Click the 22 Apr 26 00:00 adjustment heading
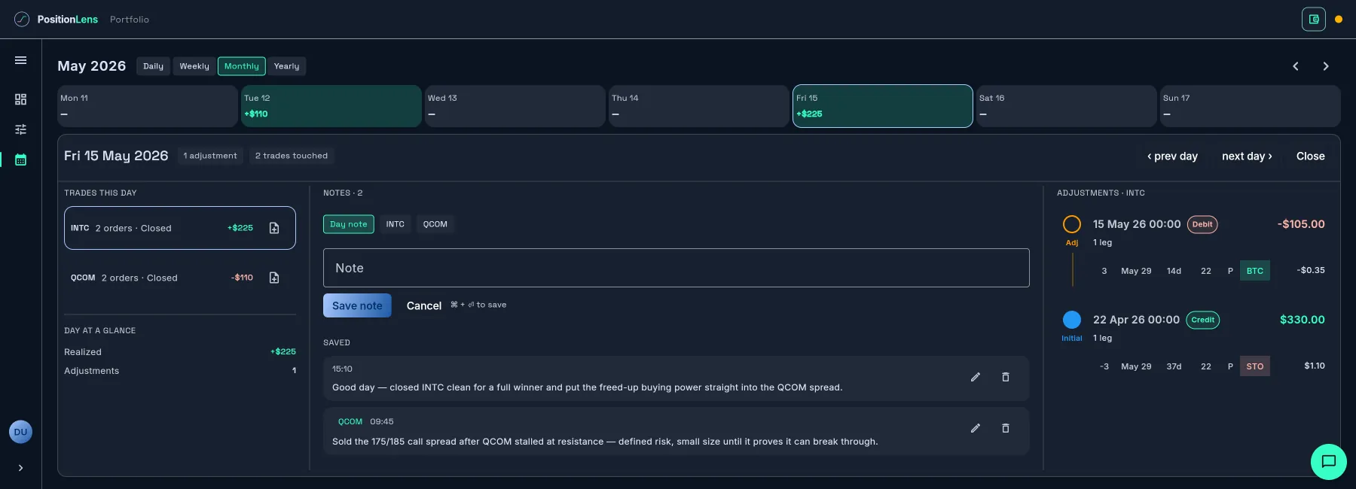Image resolution: width=1356 pixels, height=489 pixels. coord(1137,320)
